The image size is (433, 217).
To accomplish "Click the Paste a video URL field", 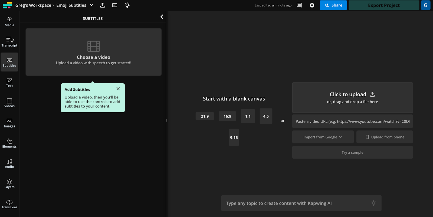I will coord(352,121).
